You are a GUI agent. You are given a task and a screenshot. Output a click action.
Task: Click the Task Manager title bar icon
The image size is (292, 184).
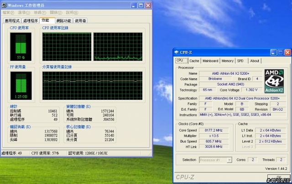coord(4,5)
